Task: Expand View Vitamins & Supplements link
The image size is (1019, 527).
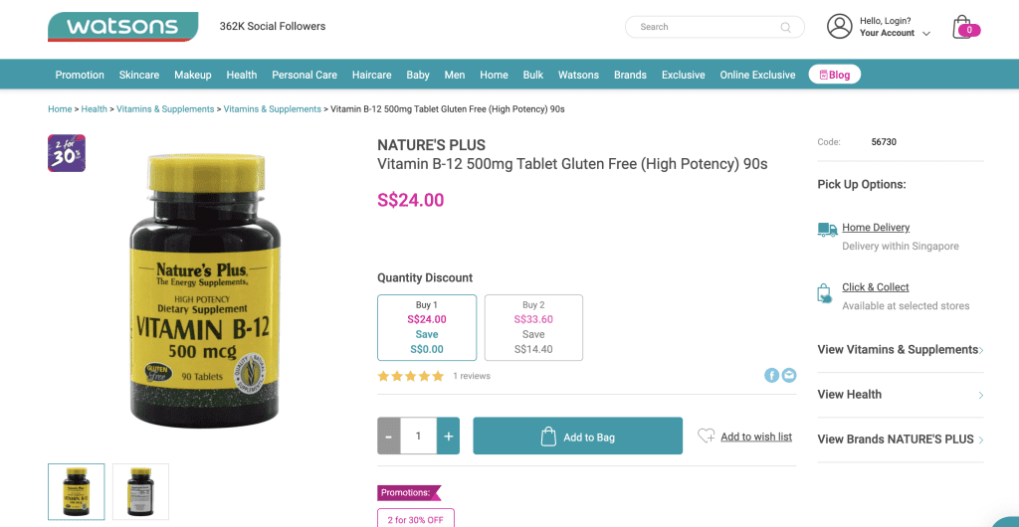Action: click(x=900, y=350)
